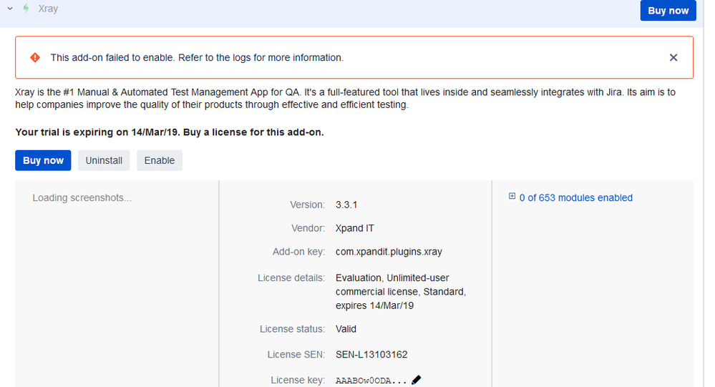Click the red error diamond warning icon
715x387 pixels.
click(x=35, y=57)
